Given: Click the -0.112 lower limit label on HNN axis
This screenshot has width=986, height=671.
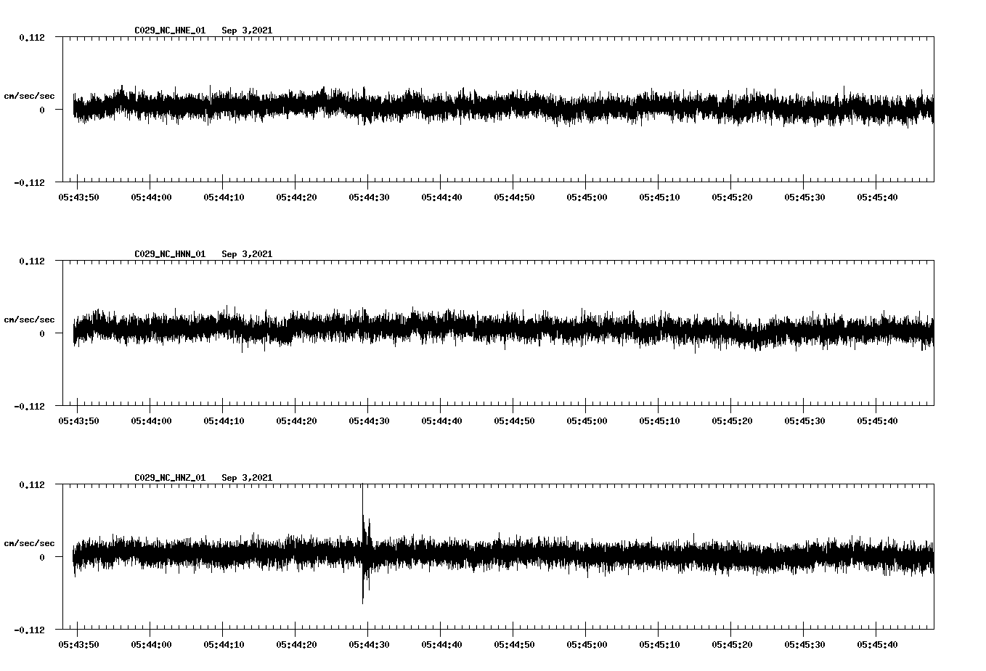Looking at the screenshot, I should (x=29, y=407).
